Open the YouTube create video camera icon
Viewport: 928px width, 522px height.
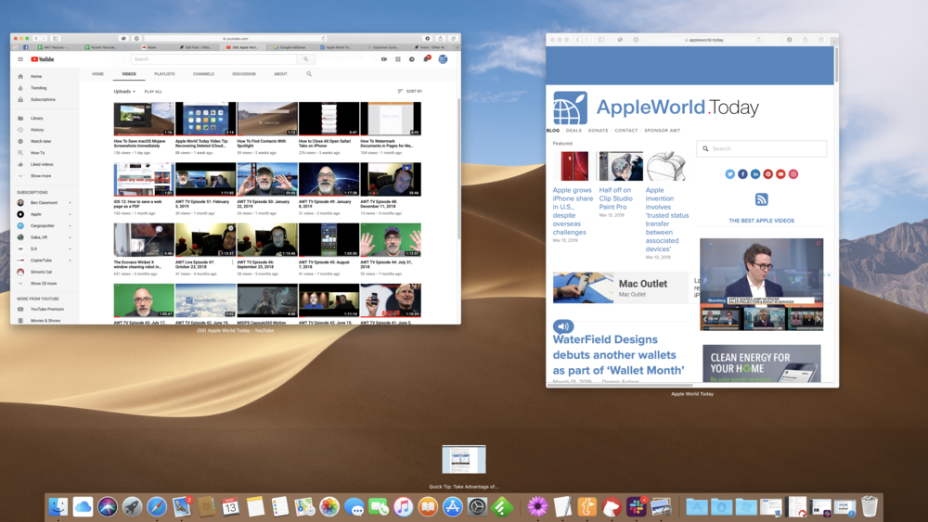point(384,59)
